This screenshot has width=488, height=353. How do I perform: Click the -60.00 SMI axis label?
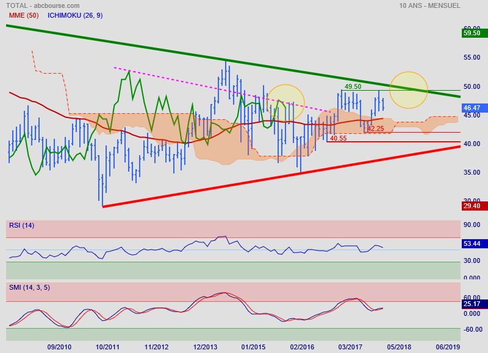coord(473,329)
